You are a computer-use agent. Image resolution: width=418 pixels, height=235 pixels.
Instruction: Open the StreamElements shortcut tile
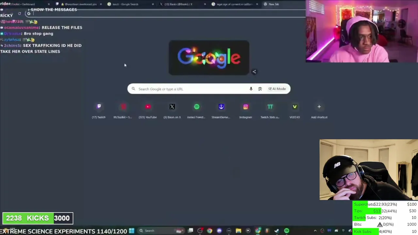221,110
